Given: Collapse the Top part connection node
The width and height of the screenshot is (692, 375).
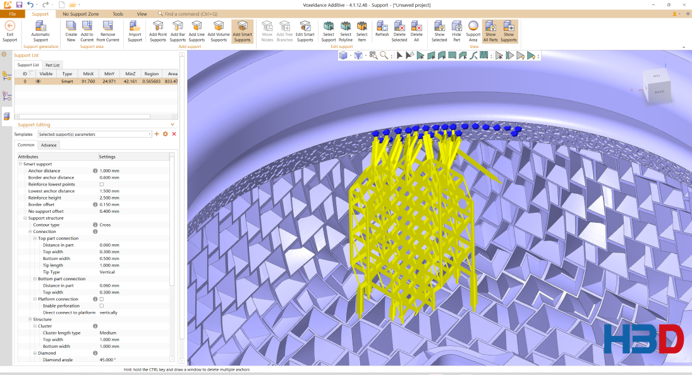Looking at the screenshot, I should 35,239.
